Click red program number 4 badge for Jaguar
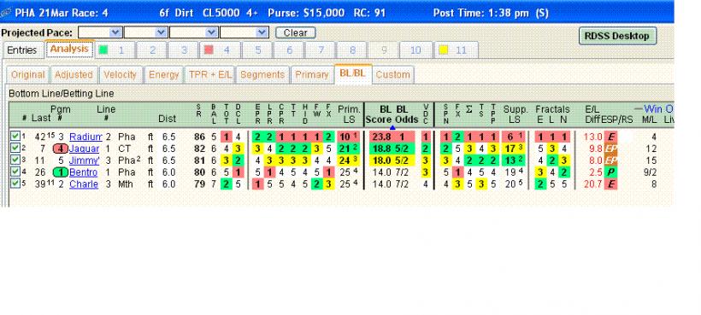 coord(61,149)
